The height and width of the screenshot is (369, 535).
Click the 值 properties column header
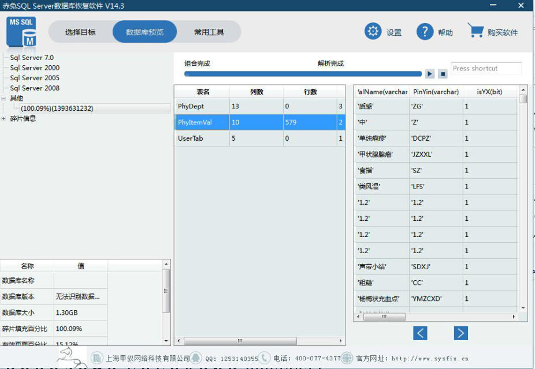pyautogui.click(x=80, y=266)
